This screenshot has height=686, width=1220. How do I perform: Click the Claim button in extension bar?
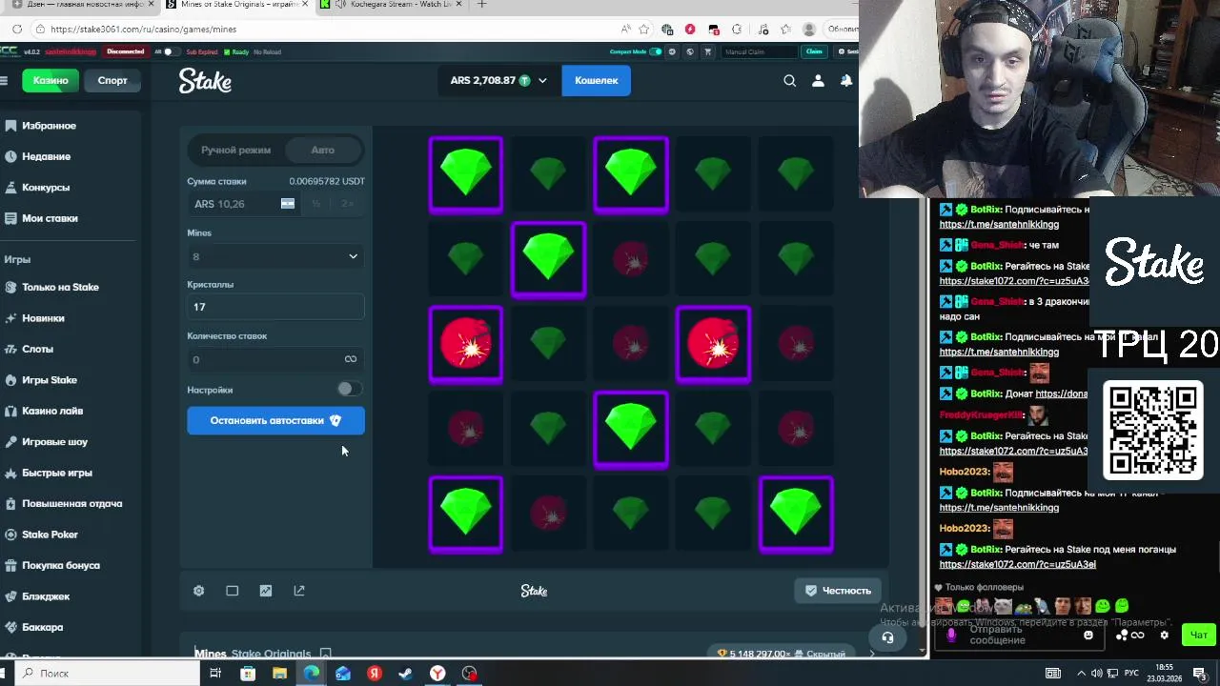(x=814, y=51)
